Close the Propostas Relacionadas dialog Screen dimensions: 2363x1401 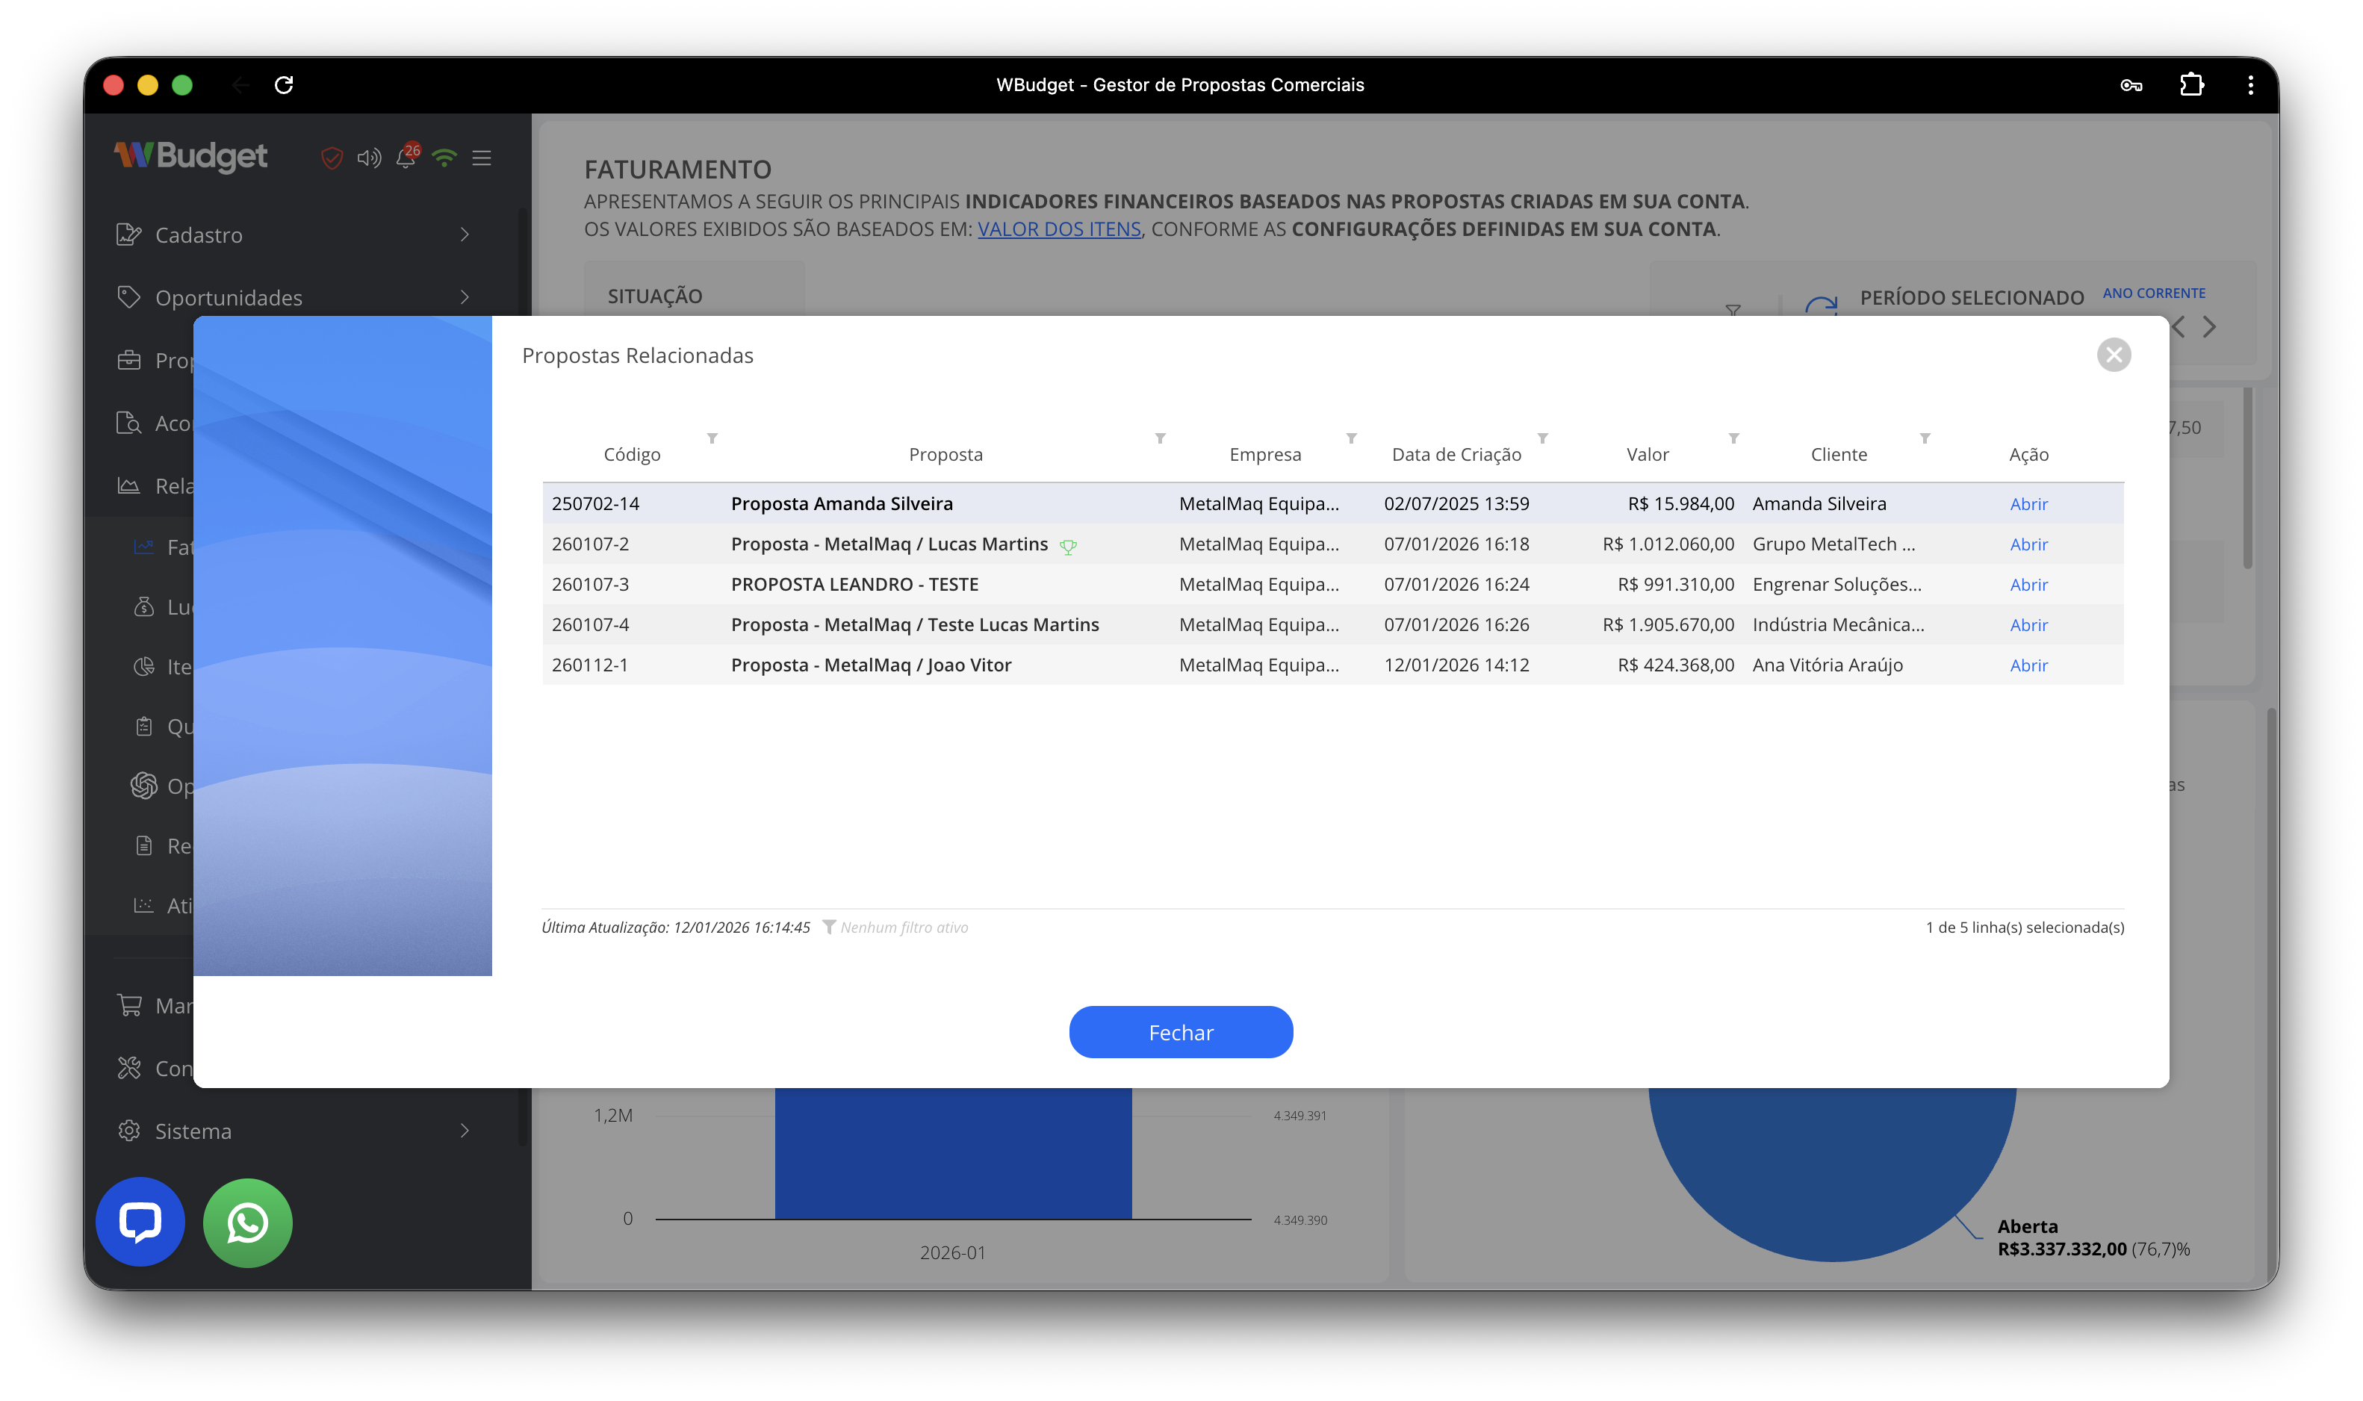2113,355
